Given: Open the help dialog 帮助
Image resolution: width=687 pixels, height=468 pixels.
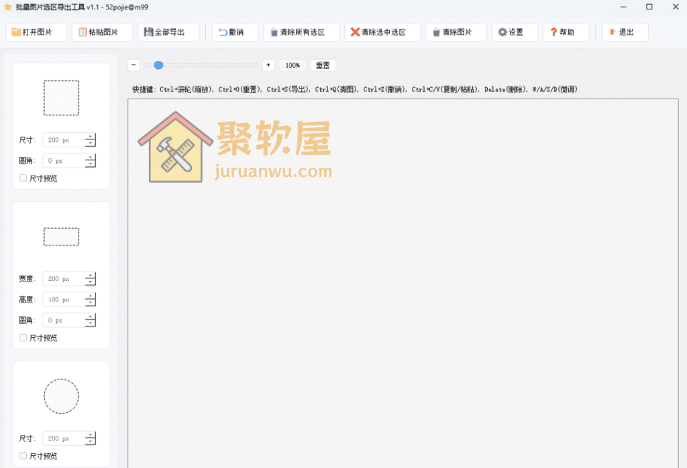Looking at the screenshot, I should (566, 32).
